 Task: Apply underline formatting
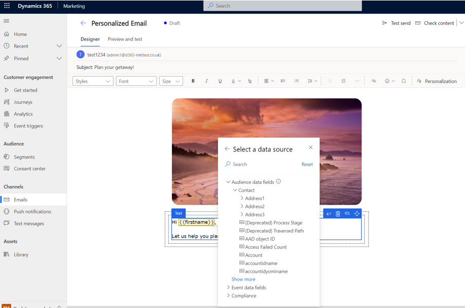tap(220, 81)
